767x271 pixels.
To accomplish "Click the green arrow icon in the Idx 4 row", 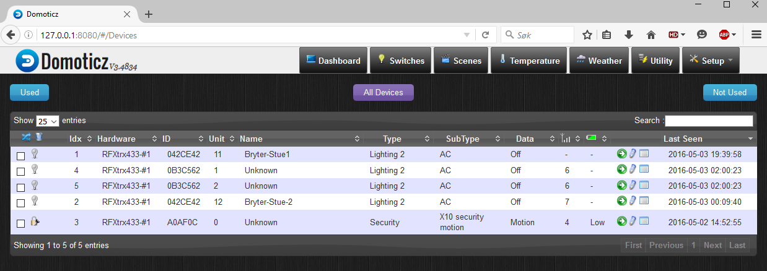I will coord(622,169).
